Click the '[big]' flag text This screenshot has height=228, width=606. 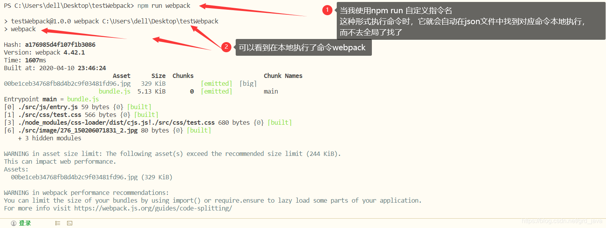pos(248,83)
